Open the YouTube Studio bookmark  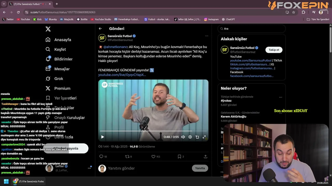pos(101,19)
